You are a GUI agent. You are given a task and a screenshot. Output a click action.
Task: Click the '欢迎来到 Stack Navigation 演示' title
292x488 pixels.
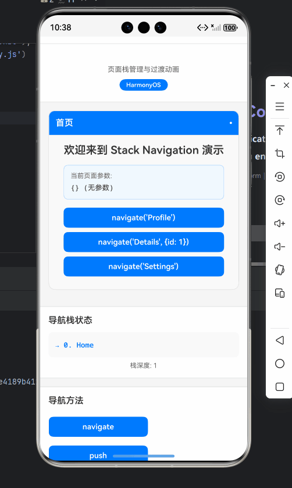coord(144,150)
